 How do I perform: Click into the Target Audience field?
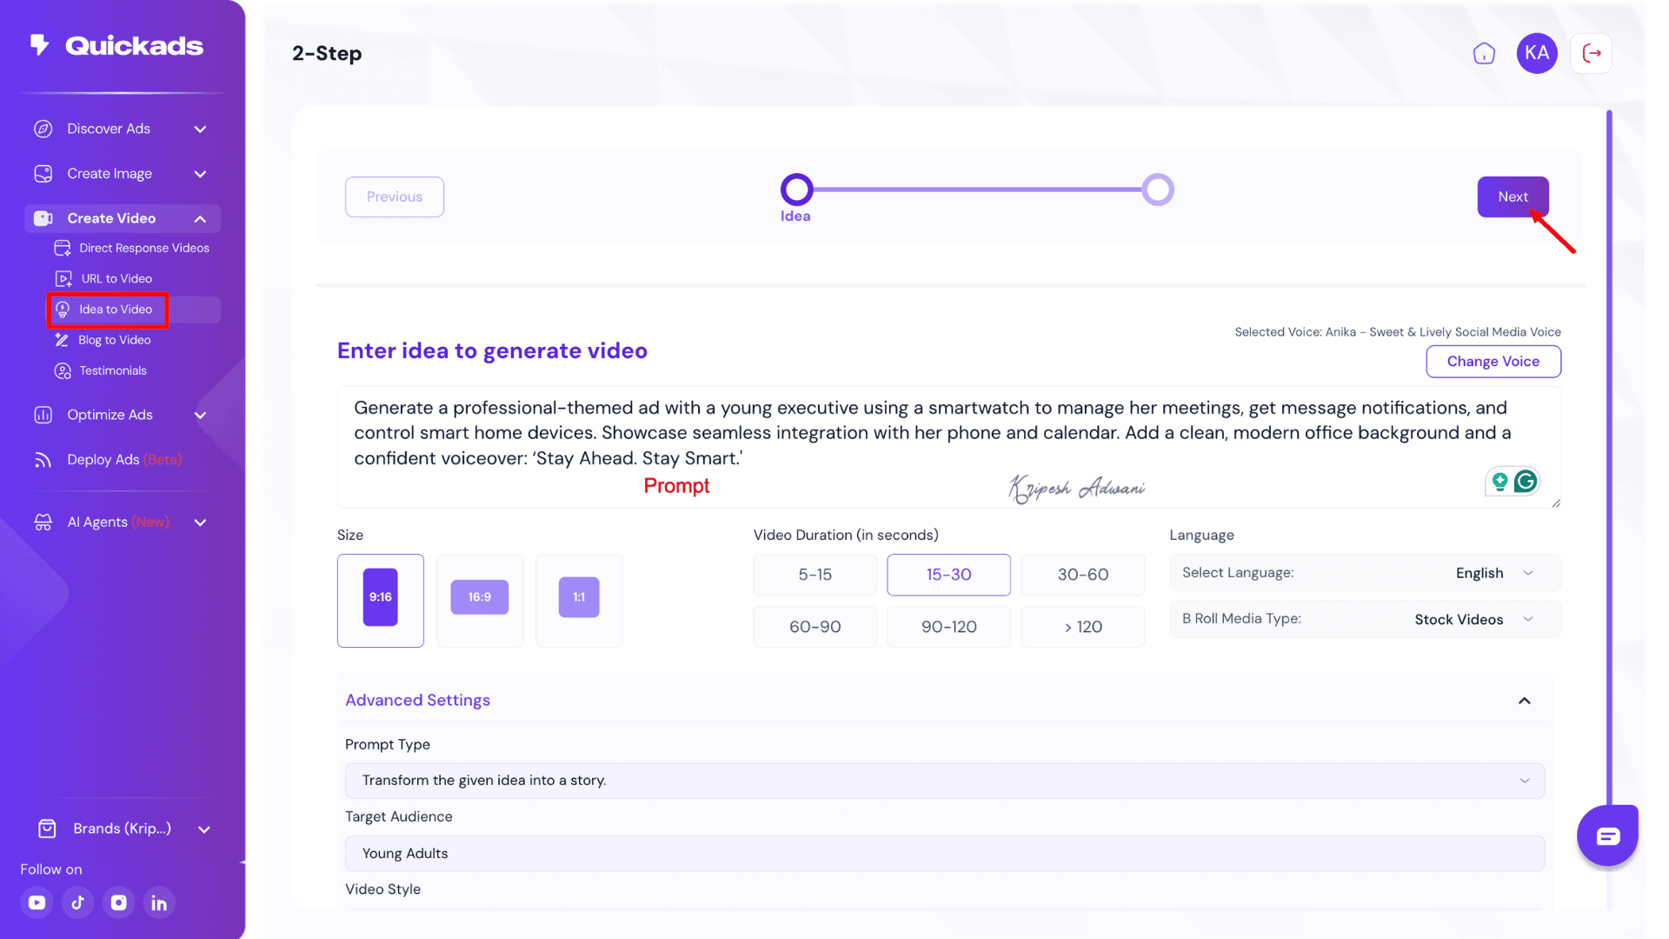pos(944,854)
